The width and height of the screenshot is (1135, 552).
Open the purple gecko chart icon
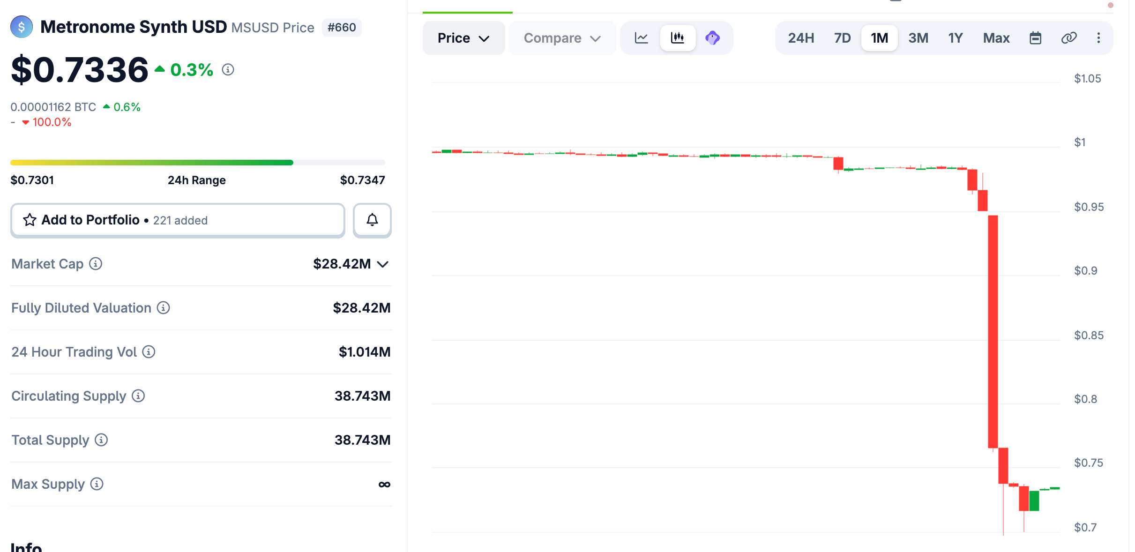[713, 38]
